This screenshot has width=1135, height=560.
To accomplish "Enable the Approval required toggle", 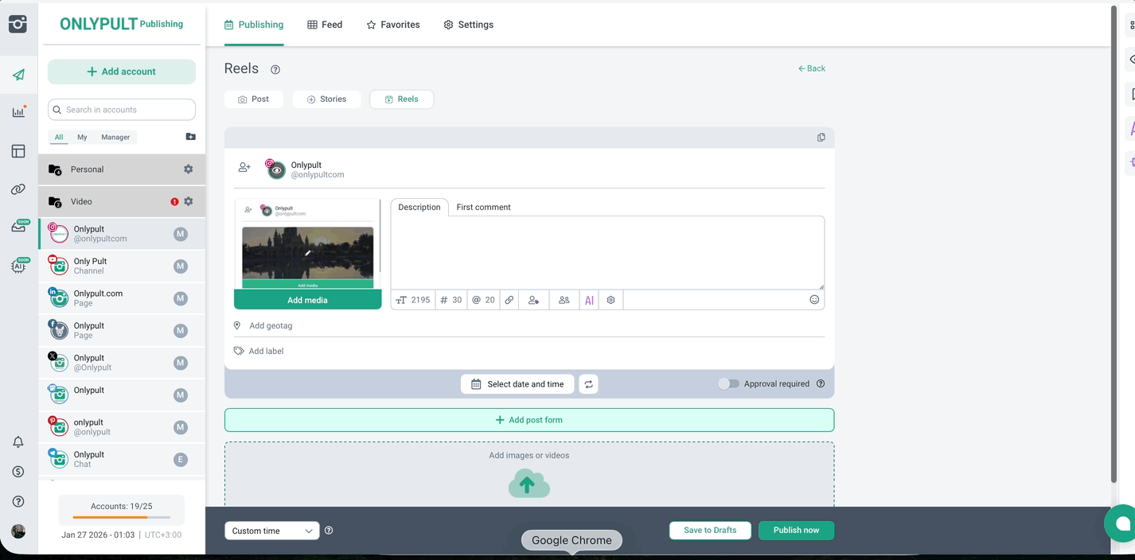I will pos(727,384).
